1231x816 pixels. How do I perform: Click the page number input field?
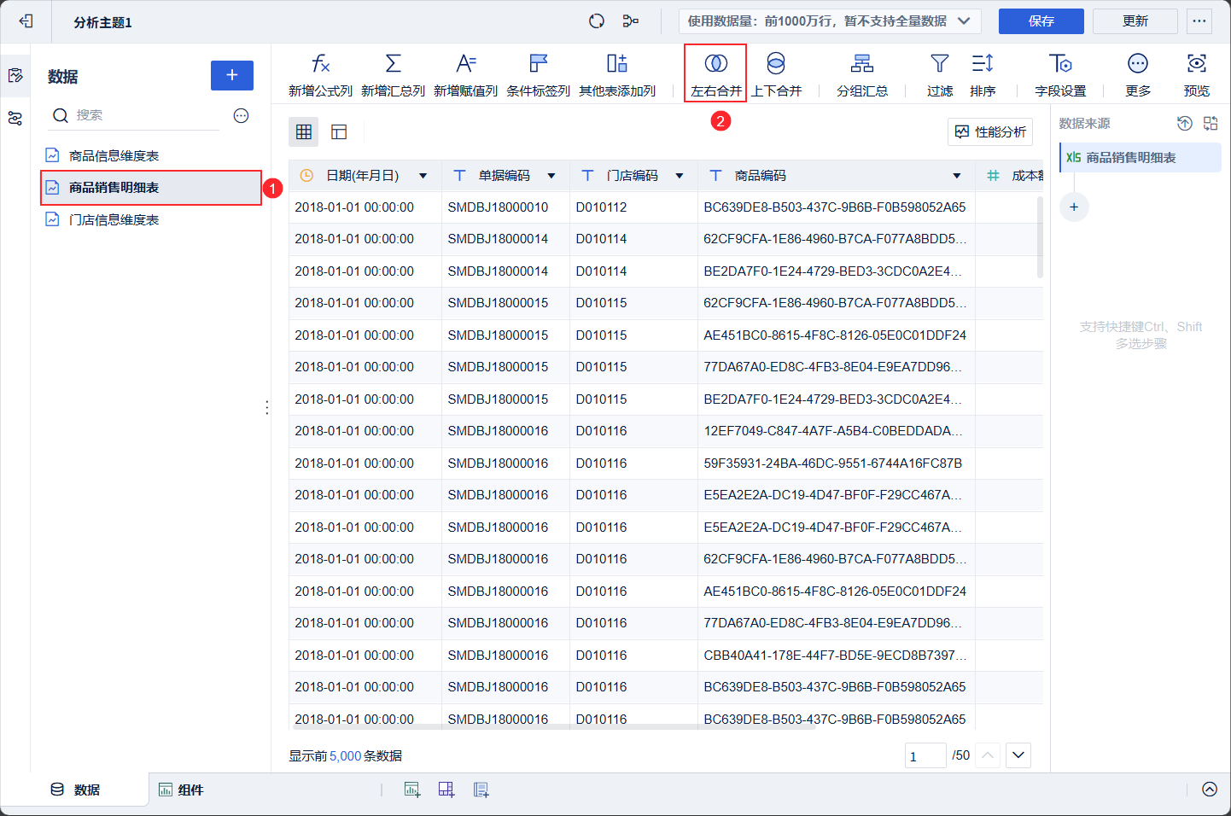click(925, 755)
